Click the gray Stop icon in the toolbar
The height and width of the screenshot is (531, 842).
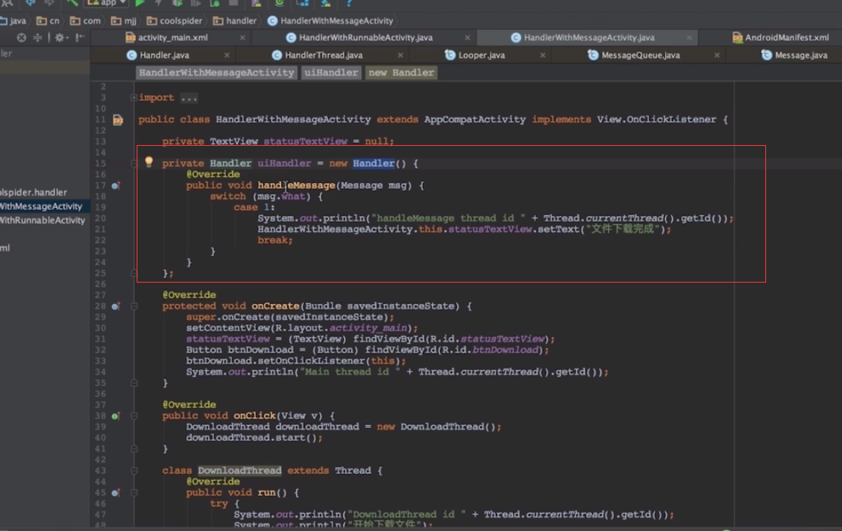[232, 5]
